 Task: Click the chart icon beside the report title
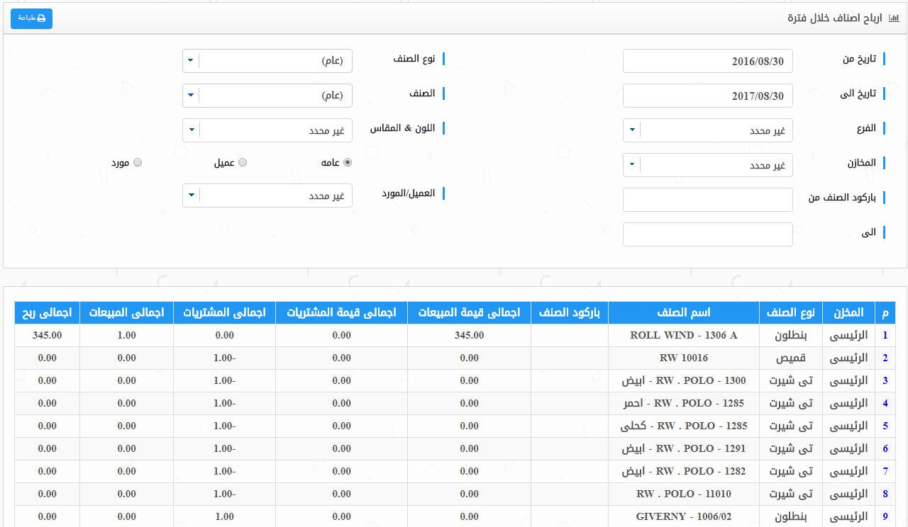(x=894, y=18)
